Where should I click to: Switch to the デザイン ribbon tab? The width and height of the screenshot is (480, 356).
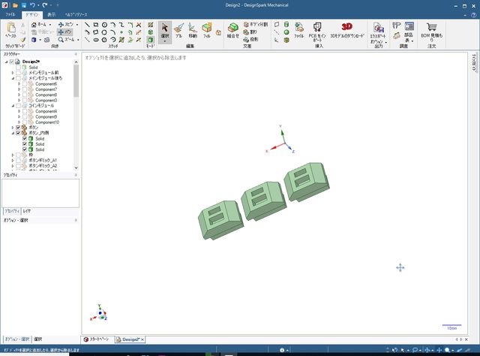pos(31,14)
